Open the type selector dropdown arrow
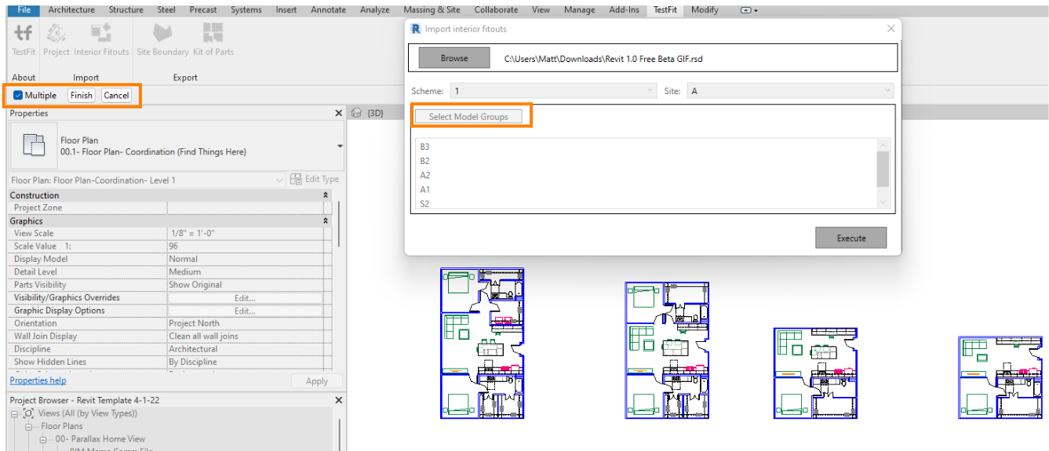The image size is (1049, 451). (340, 146)
